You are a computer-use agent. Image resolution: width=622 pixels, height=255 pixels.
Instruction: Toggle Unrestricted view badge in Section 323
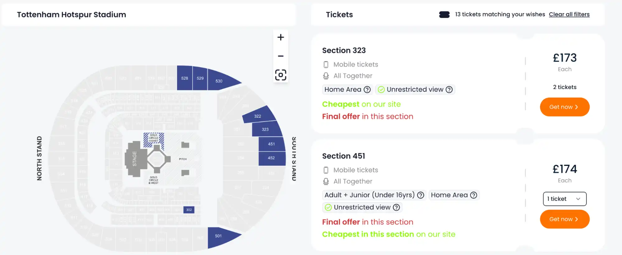click(x=415, y=89)
